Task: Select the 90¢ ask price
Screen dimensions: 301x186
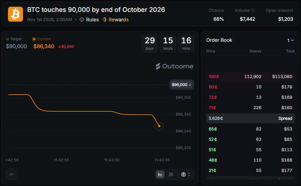Action: pos(213,87)
